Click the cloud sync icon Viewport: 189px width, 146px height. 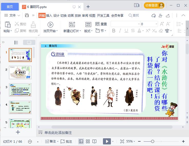(x=154, y=15)
